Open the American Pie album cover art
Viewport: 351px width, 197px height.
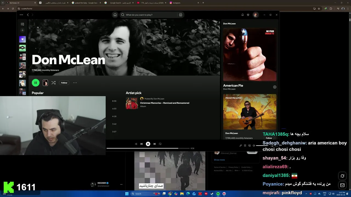[x=250, y=54]
